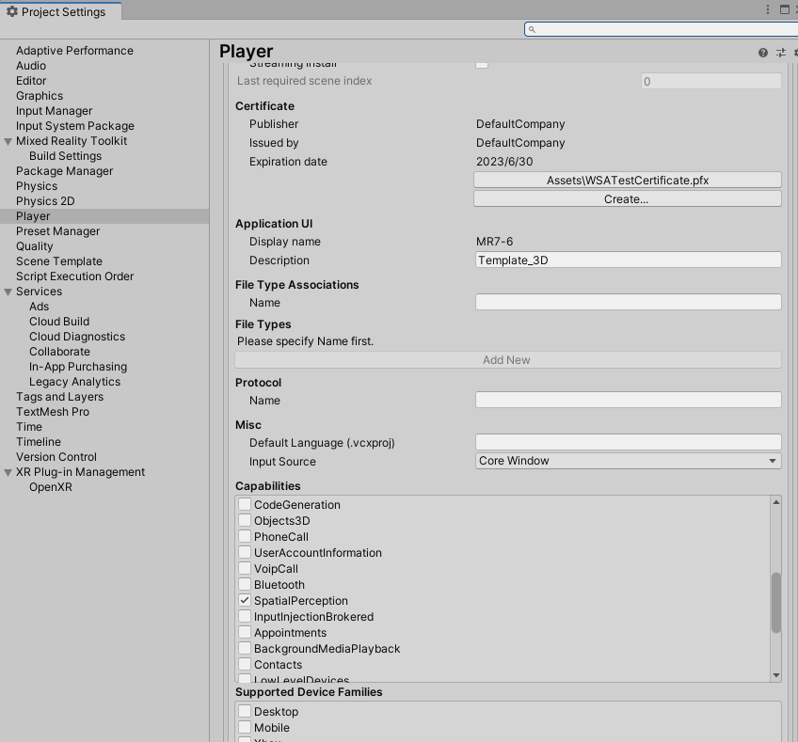Click the File Type Associations Name field
798x742 pixels.
pos(628,302)
